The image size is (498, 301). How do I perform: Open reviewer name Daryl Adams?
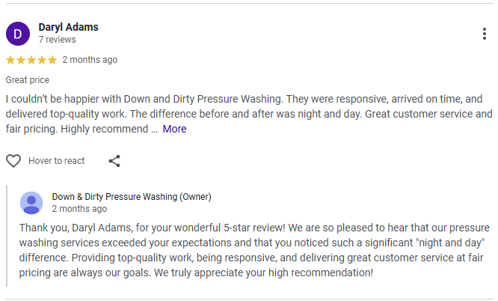pos(68,27)
